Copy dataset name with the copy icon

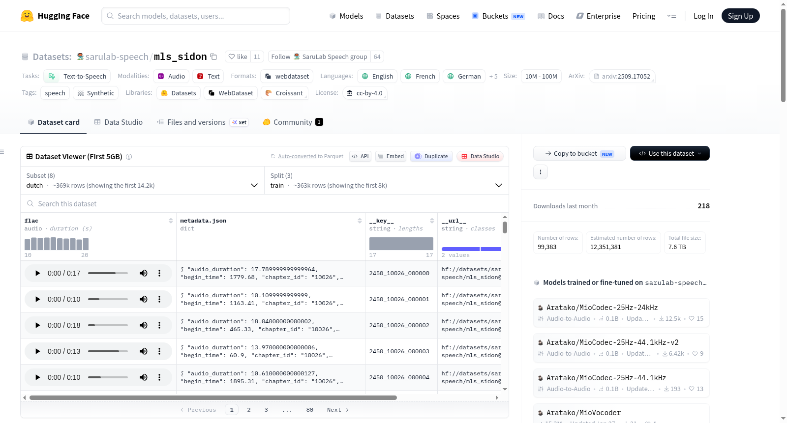213,56
